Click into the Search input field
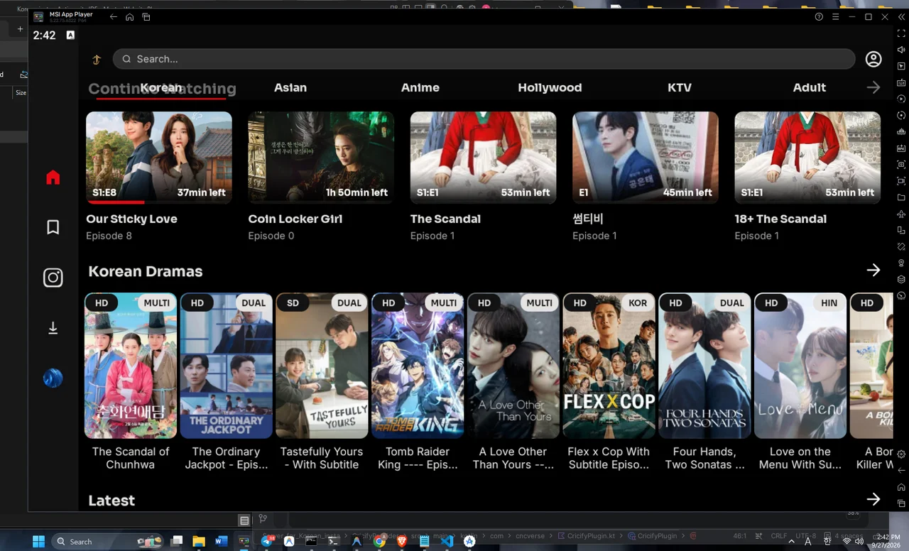The width and height of the screenshot is (909, 551). (484, 59)
